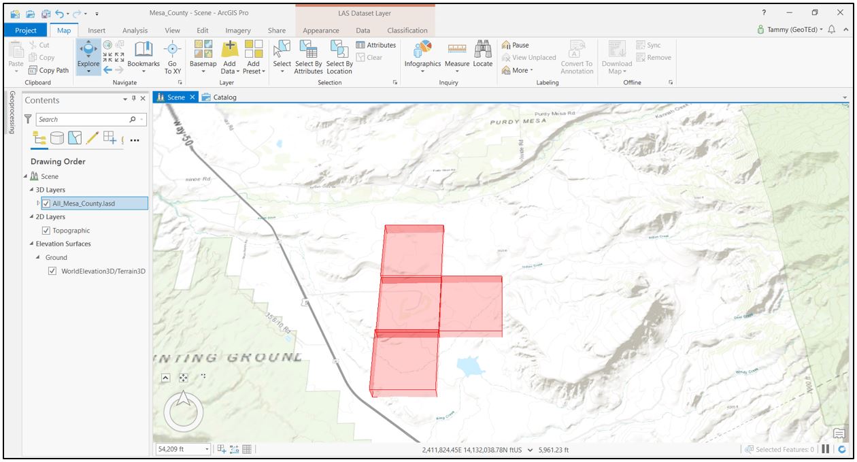857x462 pixels.
Task: Open the scale dropdown showing 54,209 ft
Action: pyautogui.click(x=207, y=449)
